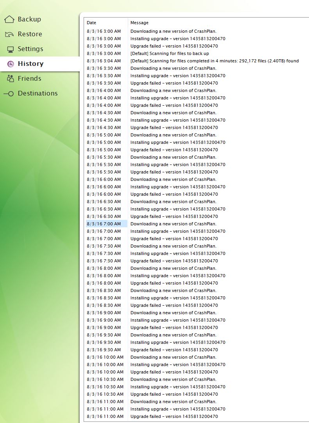Click the Friends people icon
Viewport: 309px width, 423px height.
[10, 78]
